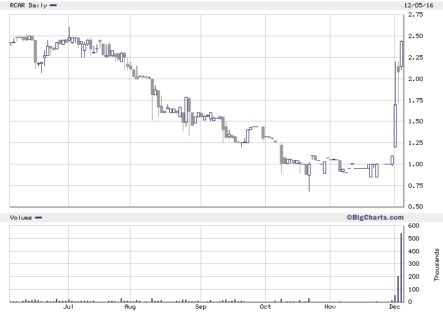Click the Volume panel label
443x313 pixels.
tap(21, 218)
